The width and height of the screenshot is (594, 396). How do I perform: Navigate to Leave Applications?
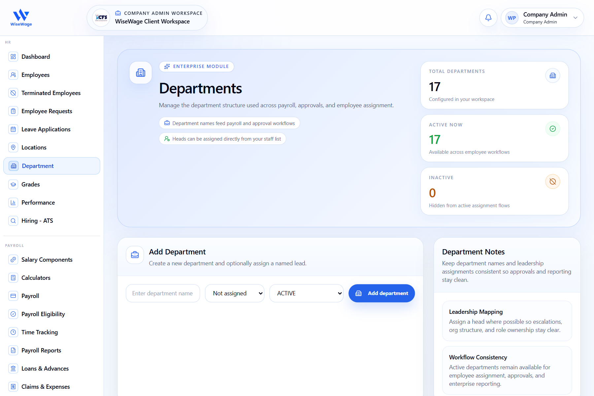(52, 129)
